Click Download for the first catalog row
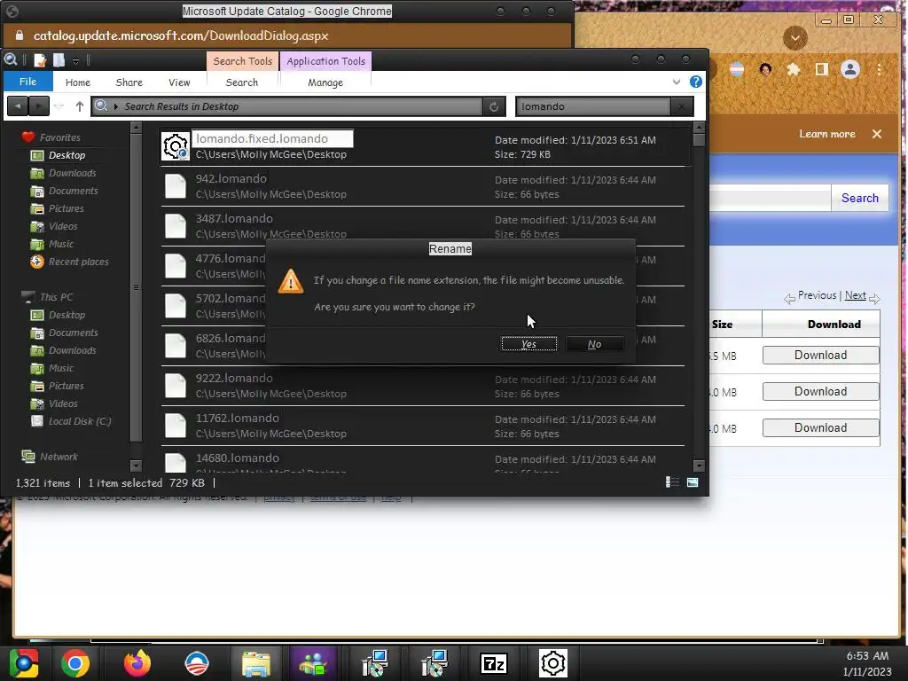This screenshot has width=908, height=681. (x=820, y=355)
